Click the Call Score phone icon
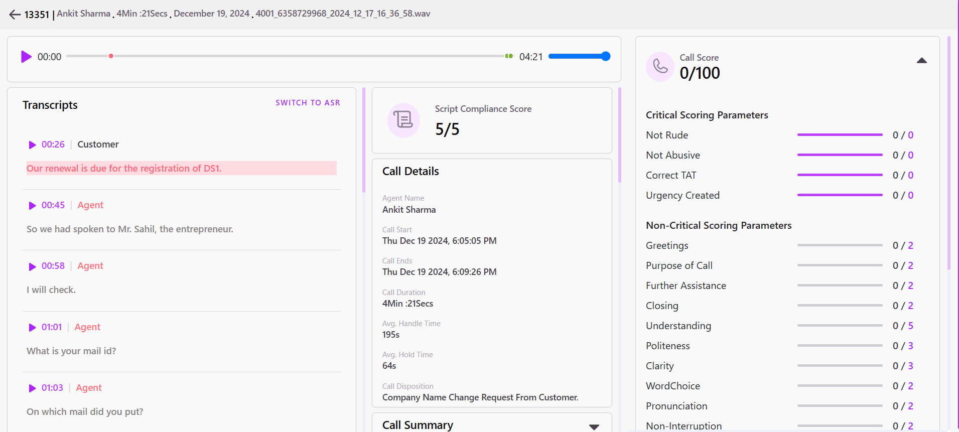 660,66
